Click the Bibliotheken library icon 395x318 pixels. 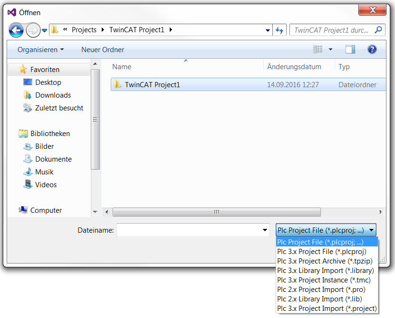pos(23,133)
